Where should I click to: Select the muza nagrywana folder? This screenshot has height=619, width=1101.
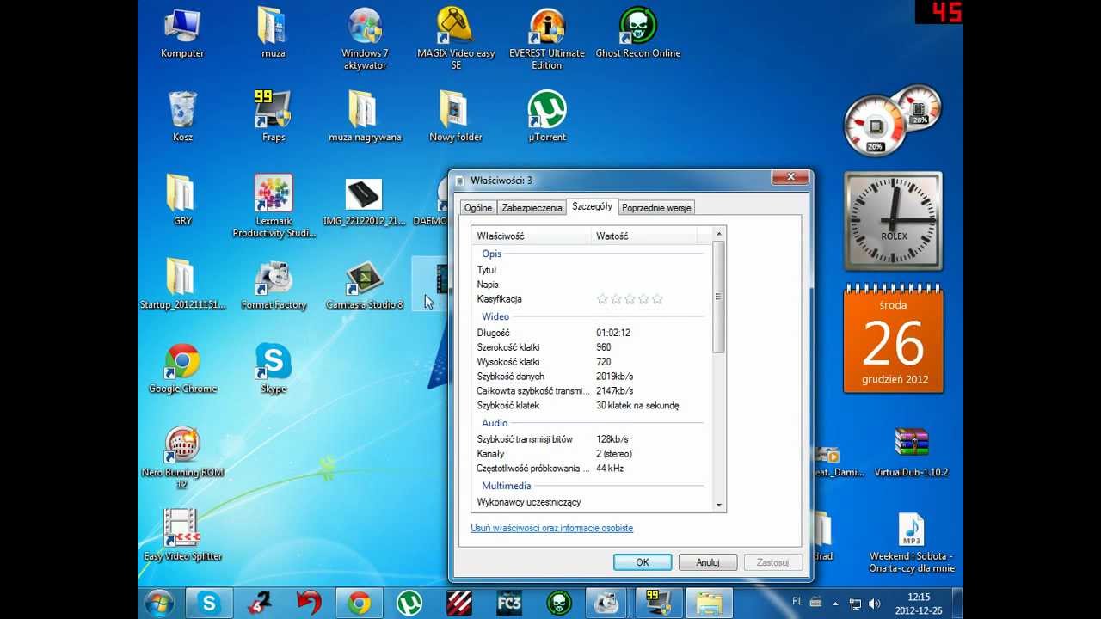(365, 116)
